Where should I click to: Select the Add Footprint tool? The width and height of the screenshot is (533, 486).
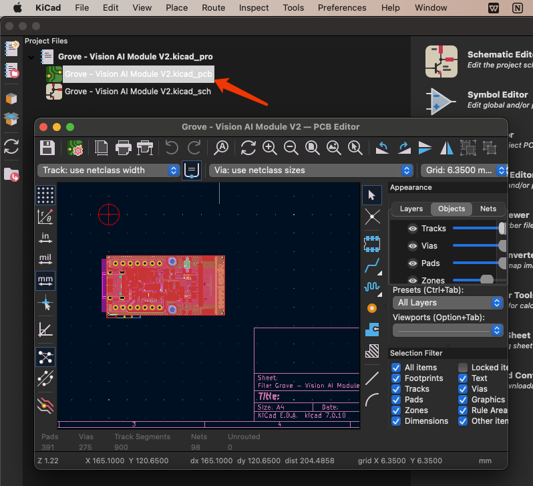click(x=372, y=244)
